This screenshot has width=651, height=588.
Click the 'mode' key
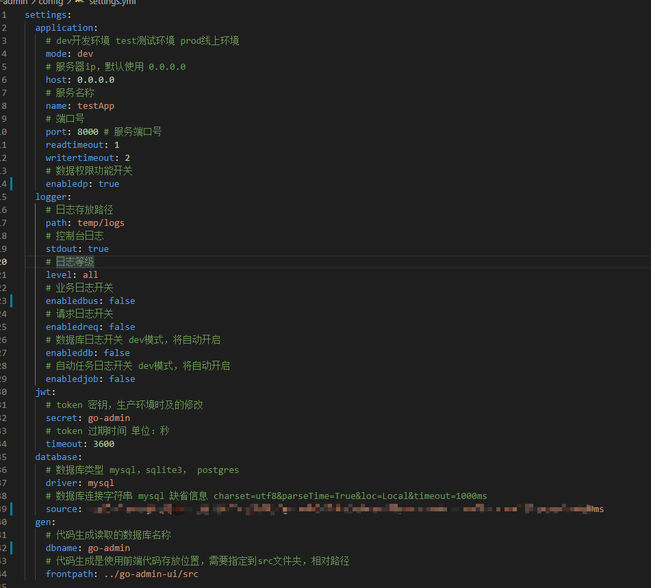point(56,54)
